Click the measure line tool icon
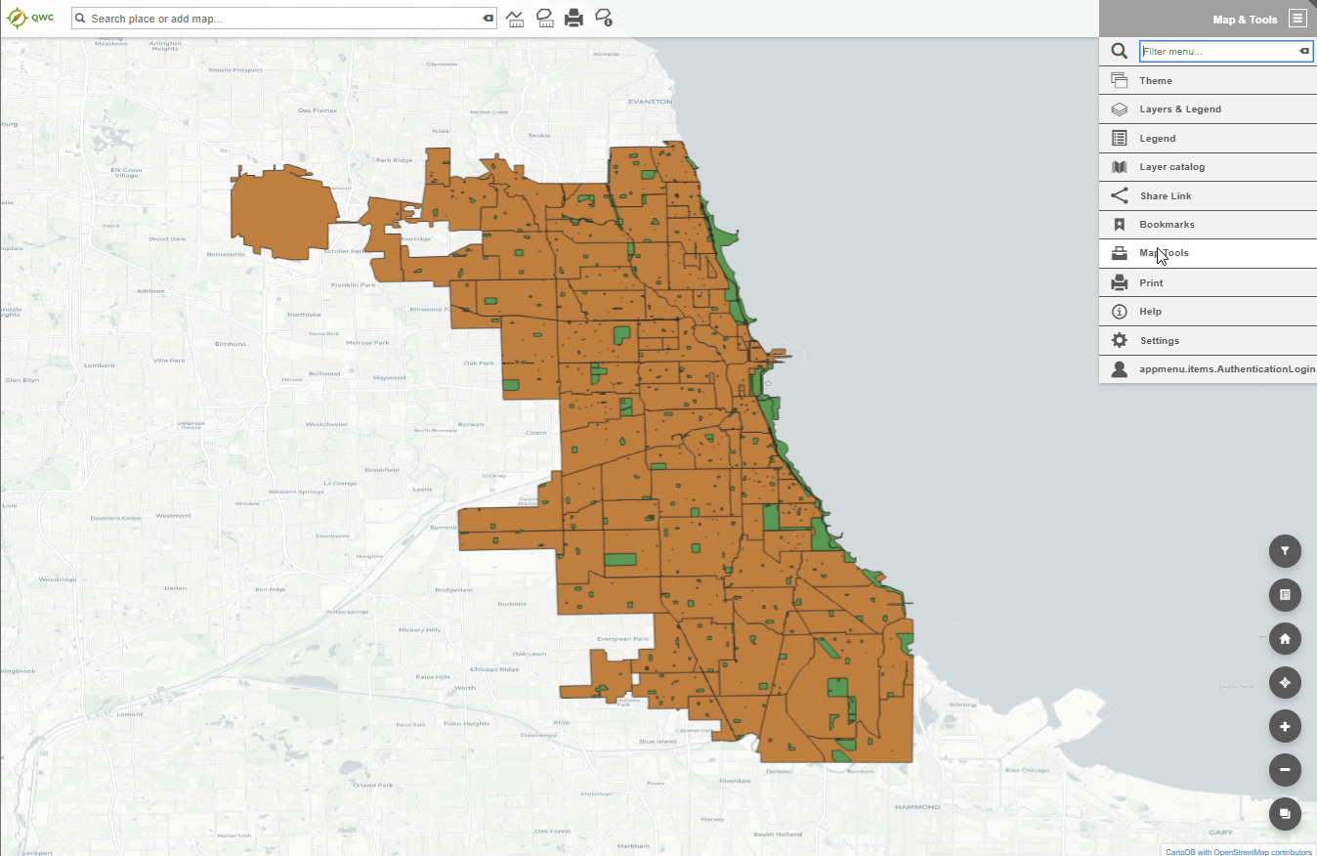The height and width of the screenshot is (856, 1317). [515, 19]
